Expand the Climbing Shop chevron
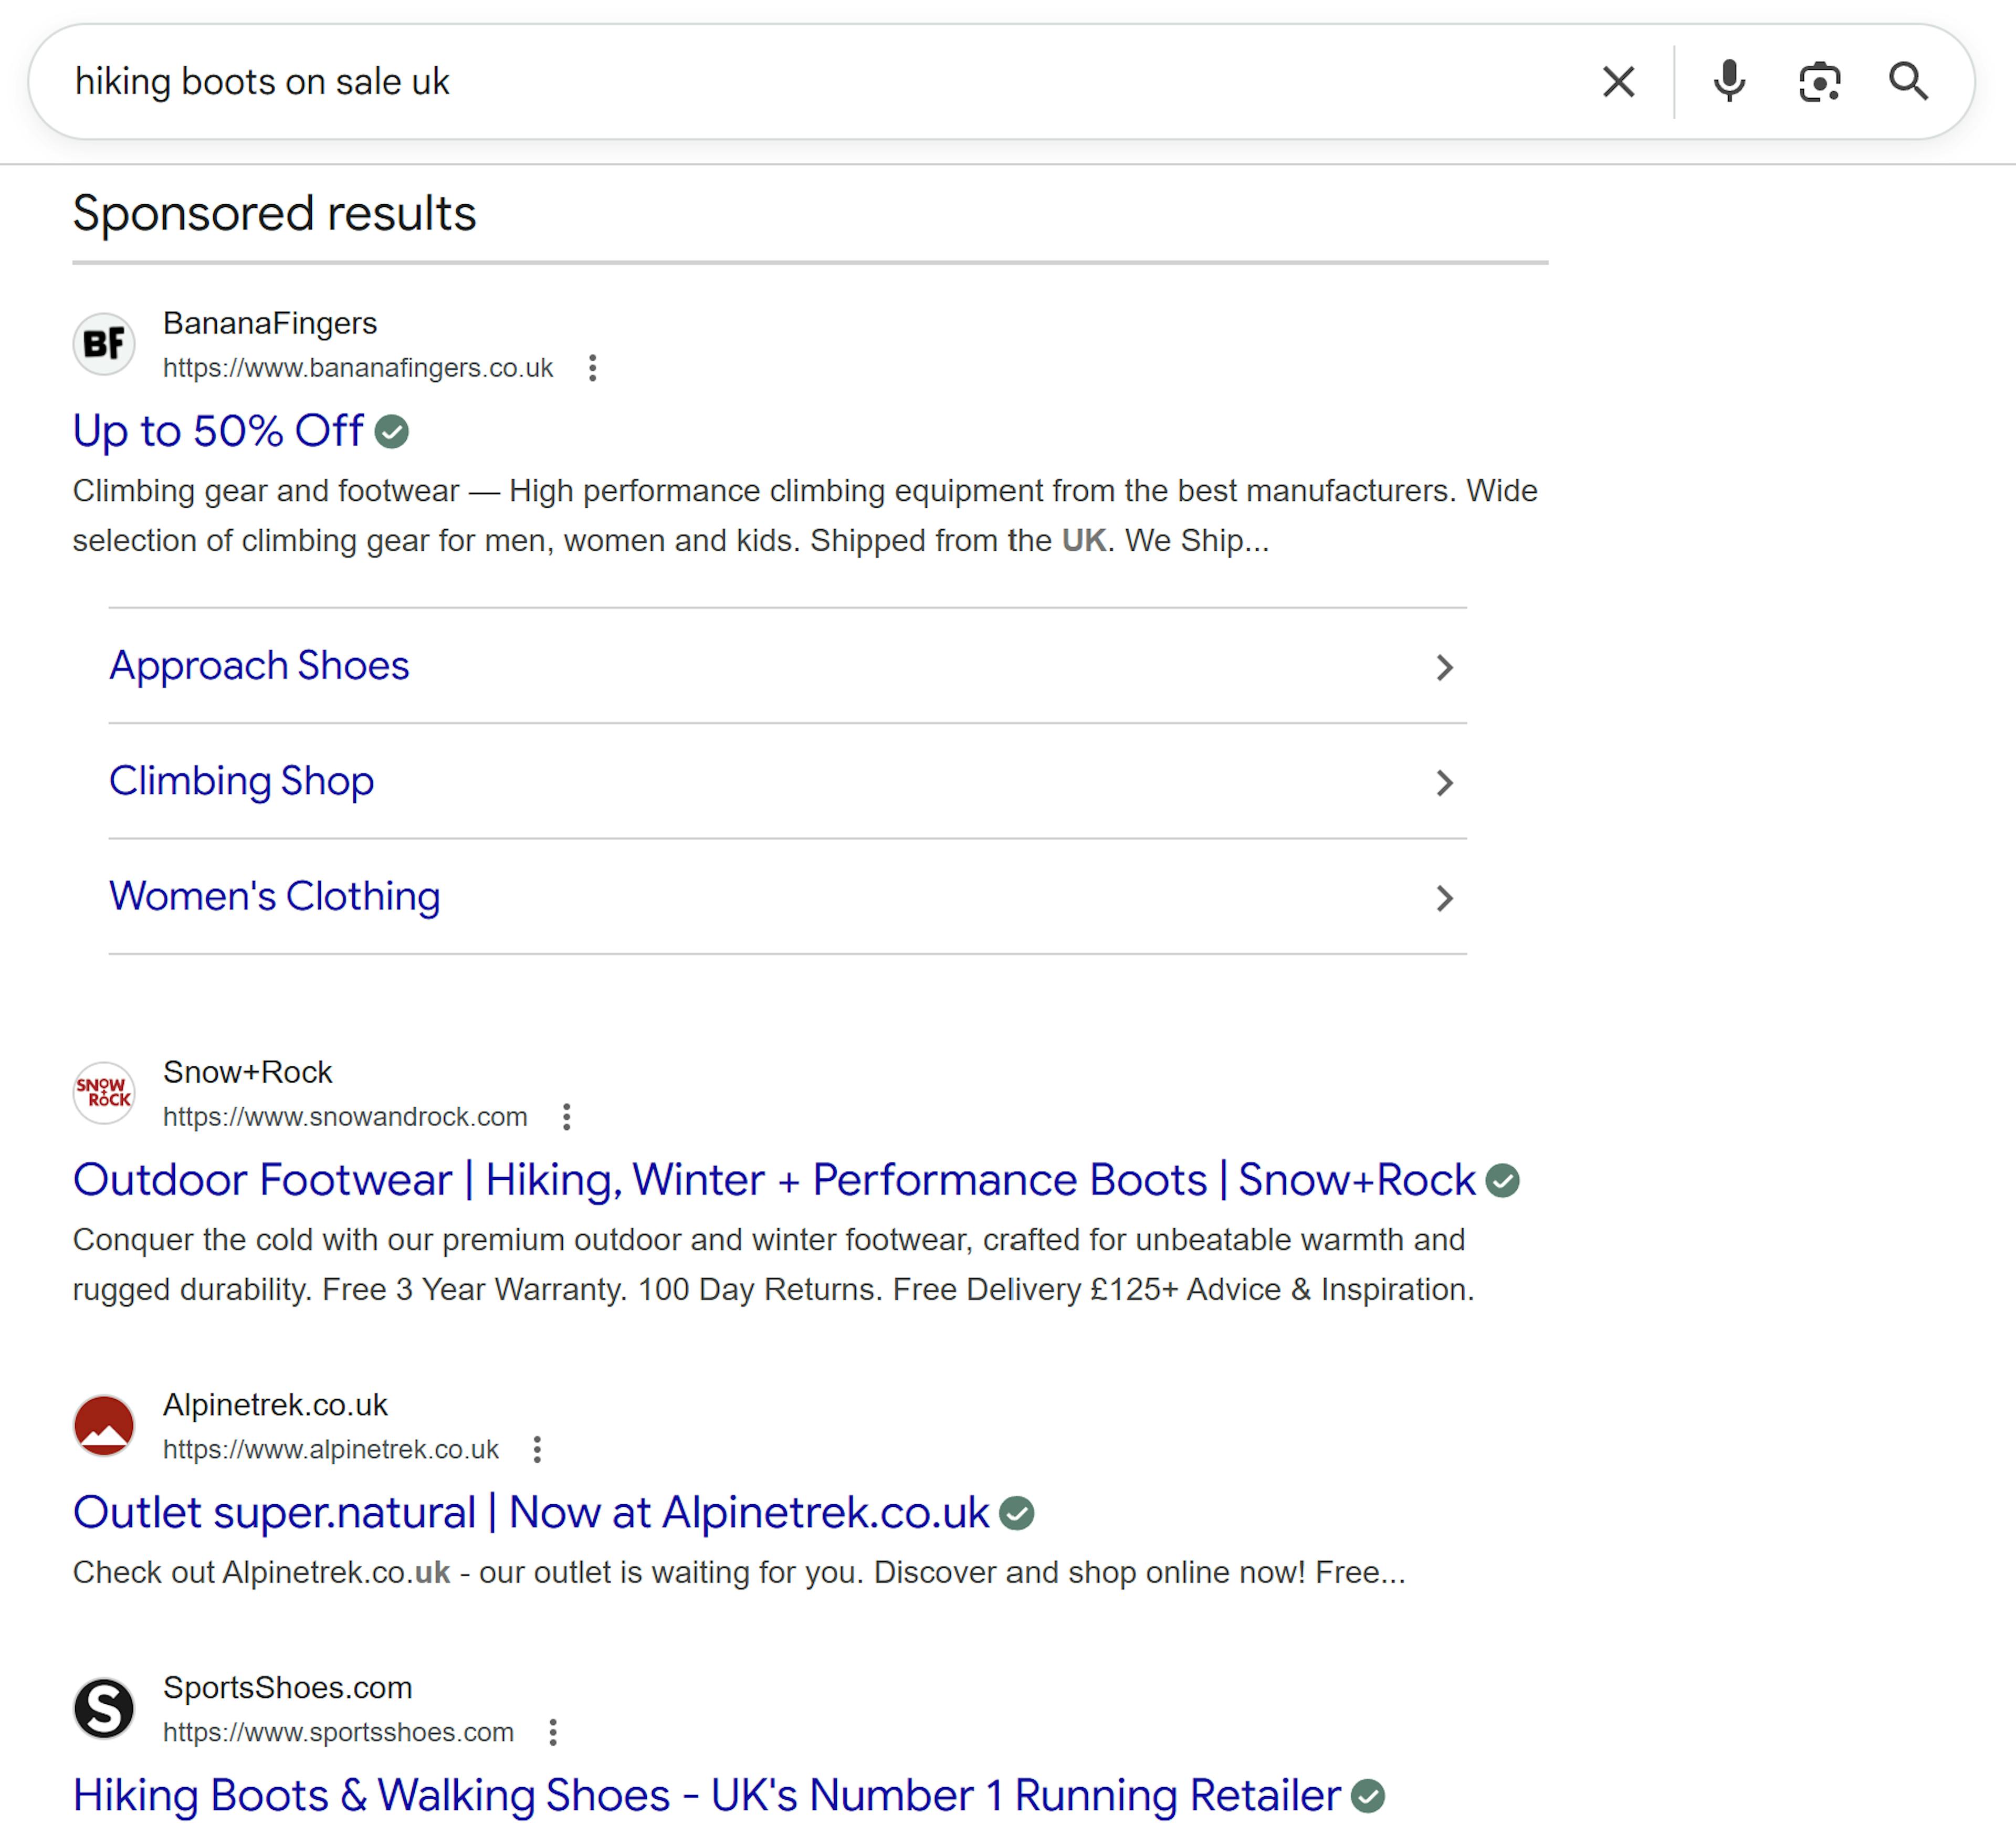This screenshot has width=2016, height=1824. 1443,783
